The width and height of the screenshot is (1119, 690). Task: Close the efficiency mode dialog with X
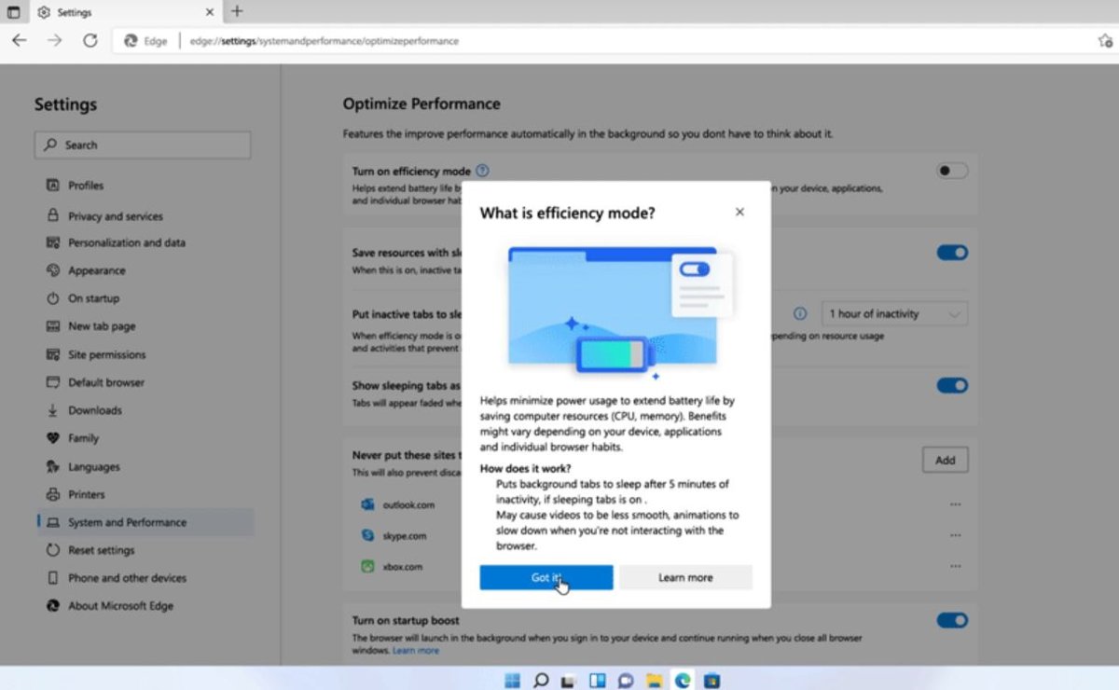click(x=739, y=213)
